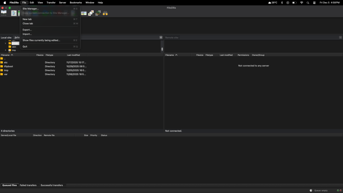Open the Remote site path dropdown
Viewport: 343px width, 193px height.
pos(340,38)
